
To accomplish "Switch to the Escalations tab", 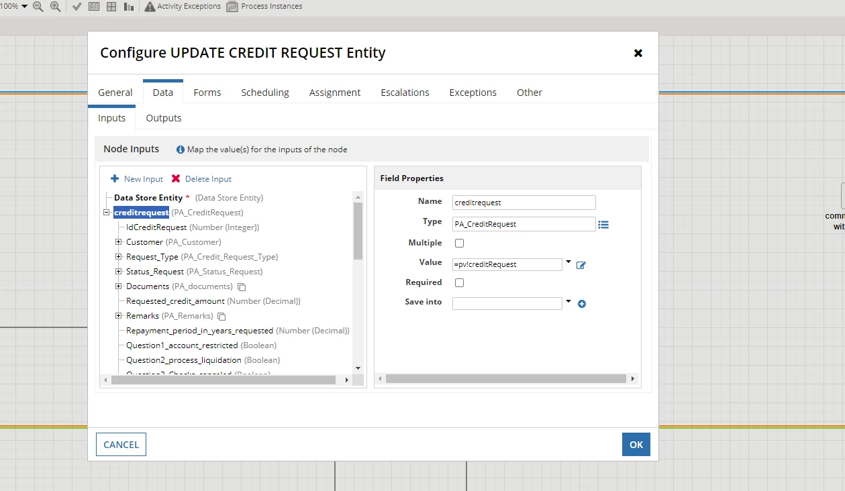I will click(405, 93).
